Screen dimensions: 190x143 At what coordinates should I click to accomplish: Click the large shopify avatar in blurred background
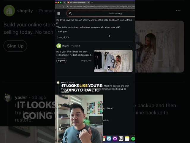point(9,11)
